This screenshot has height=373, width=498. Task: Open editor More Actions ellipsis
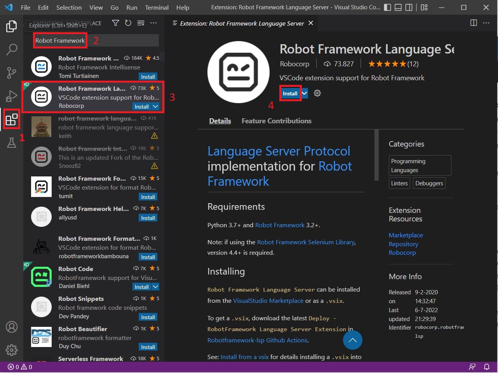coord(486,23)
